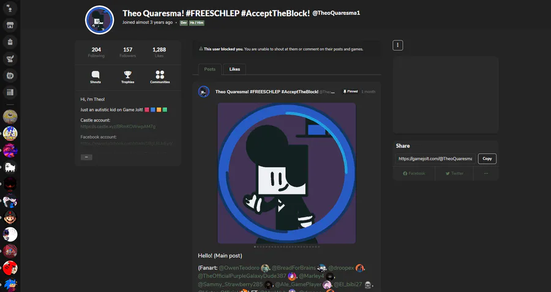Open the purple community avatar below Sonic

coord(10,150)
